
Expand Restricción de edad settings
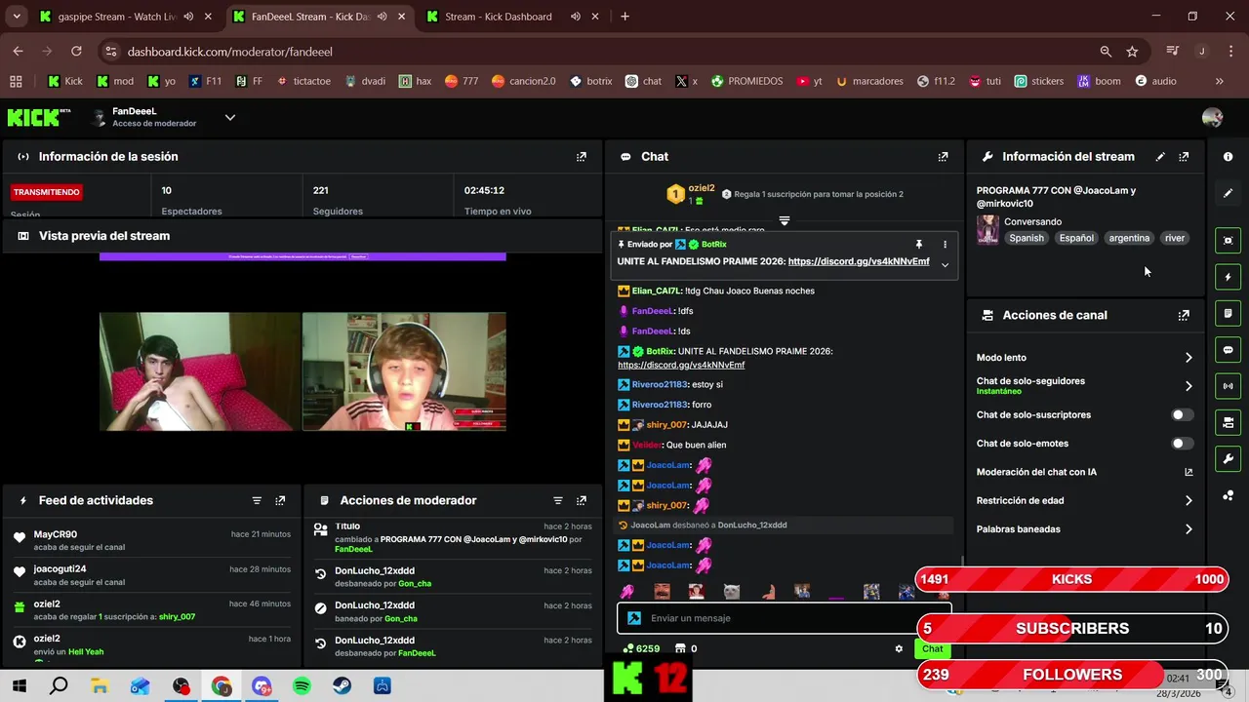[x=1189, y=500]
